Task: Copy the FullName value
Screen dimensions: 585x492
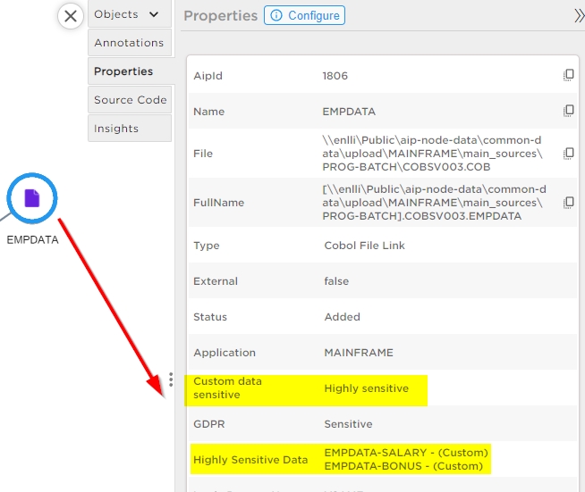Action: 568,203
